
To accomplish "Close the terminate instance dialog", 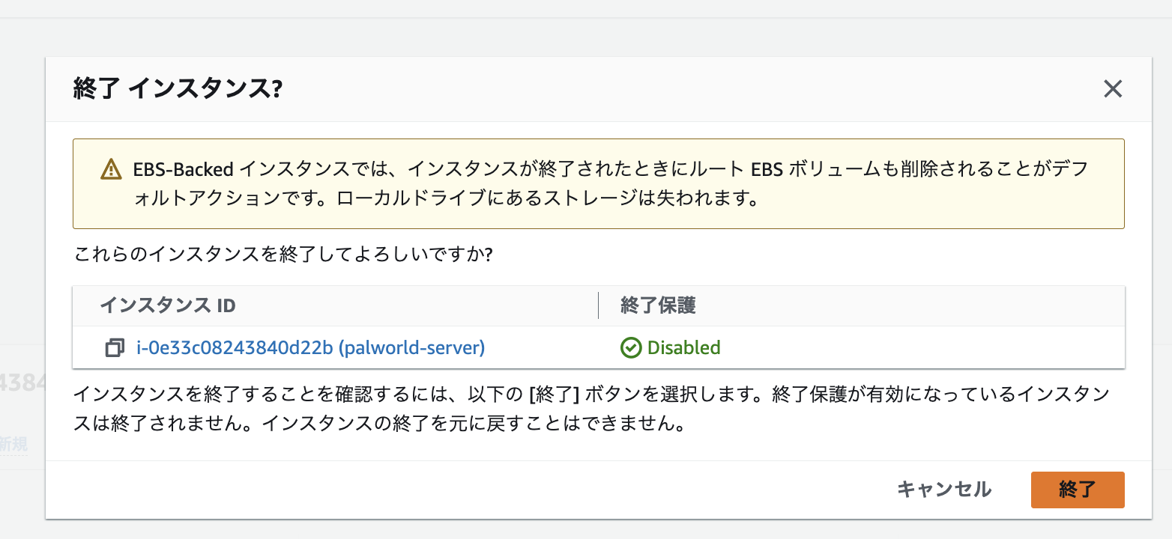I will tap(1113, 89).
